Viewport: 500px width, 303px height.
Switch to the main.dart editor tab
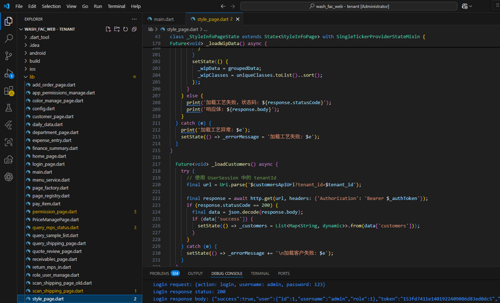coord(164,19)
